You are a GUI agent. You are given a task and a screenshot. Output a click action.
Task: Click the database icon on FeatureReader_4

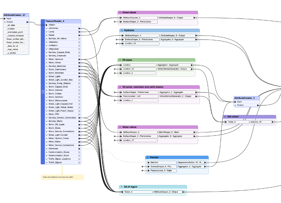coord(43,92)
